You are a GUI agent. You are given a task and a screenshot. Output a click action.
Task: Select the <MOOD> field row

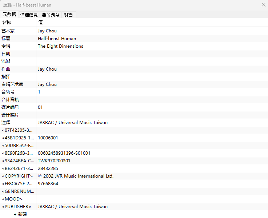[134, 199]
